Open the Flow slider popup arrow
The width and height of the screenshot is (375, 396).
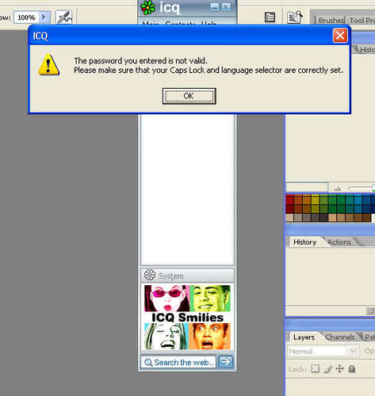[x=44, y=17]
